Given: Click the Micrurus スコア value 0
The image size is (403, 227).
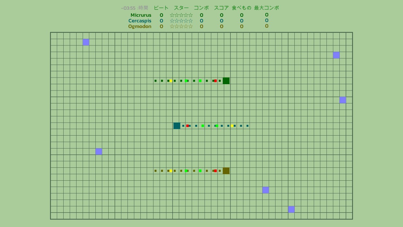Looking at the screenshot, I should click(x=222, y=15).
